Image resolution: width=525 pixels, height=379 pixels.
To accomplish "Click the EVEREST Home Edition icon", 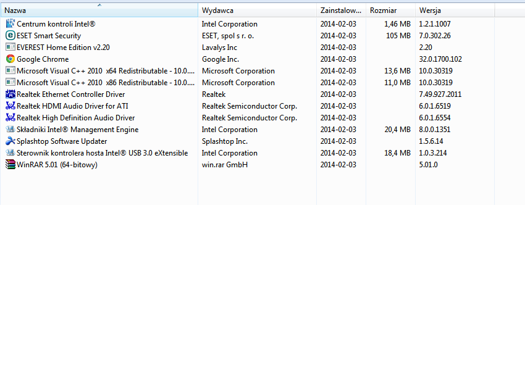I will coord(10,47).
